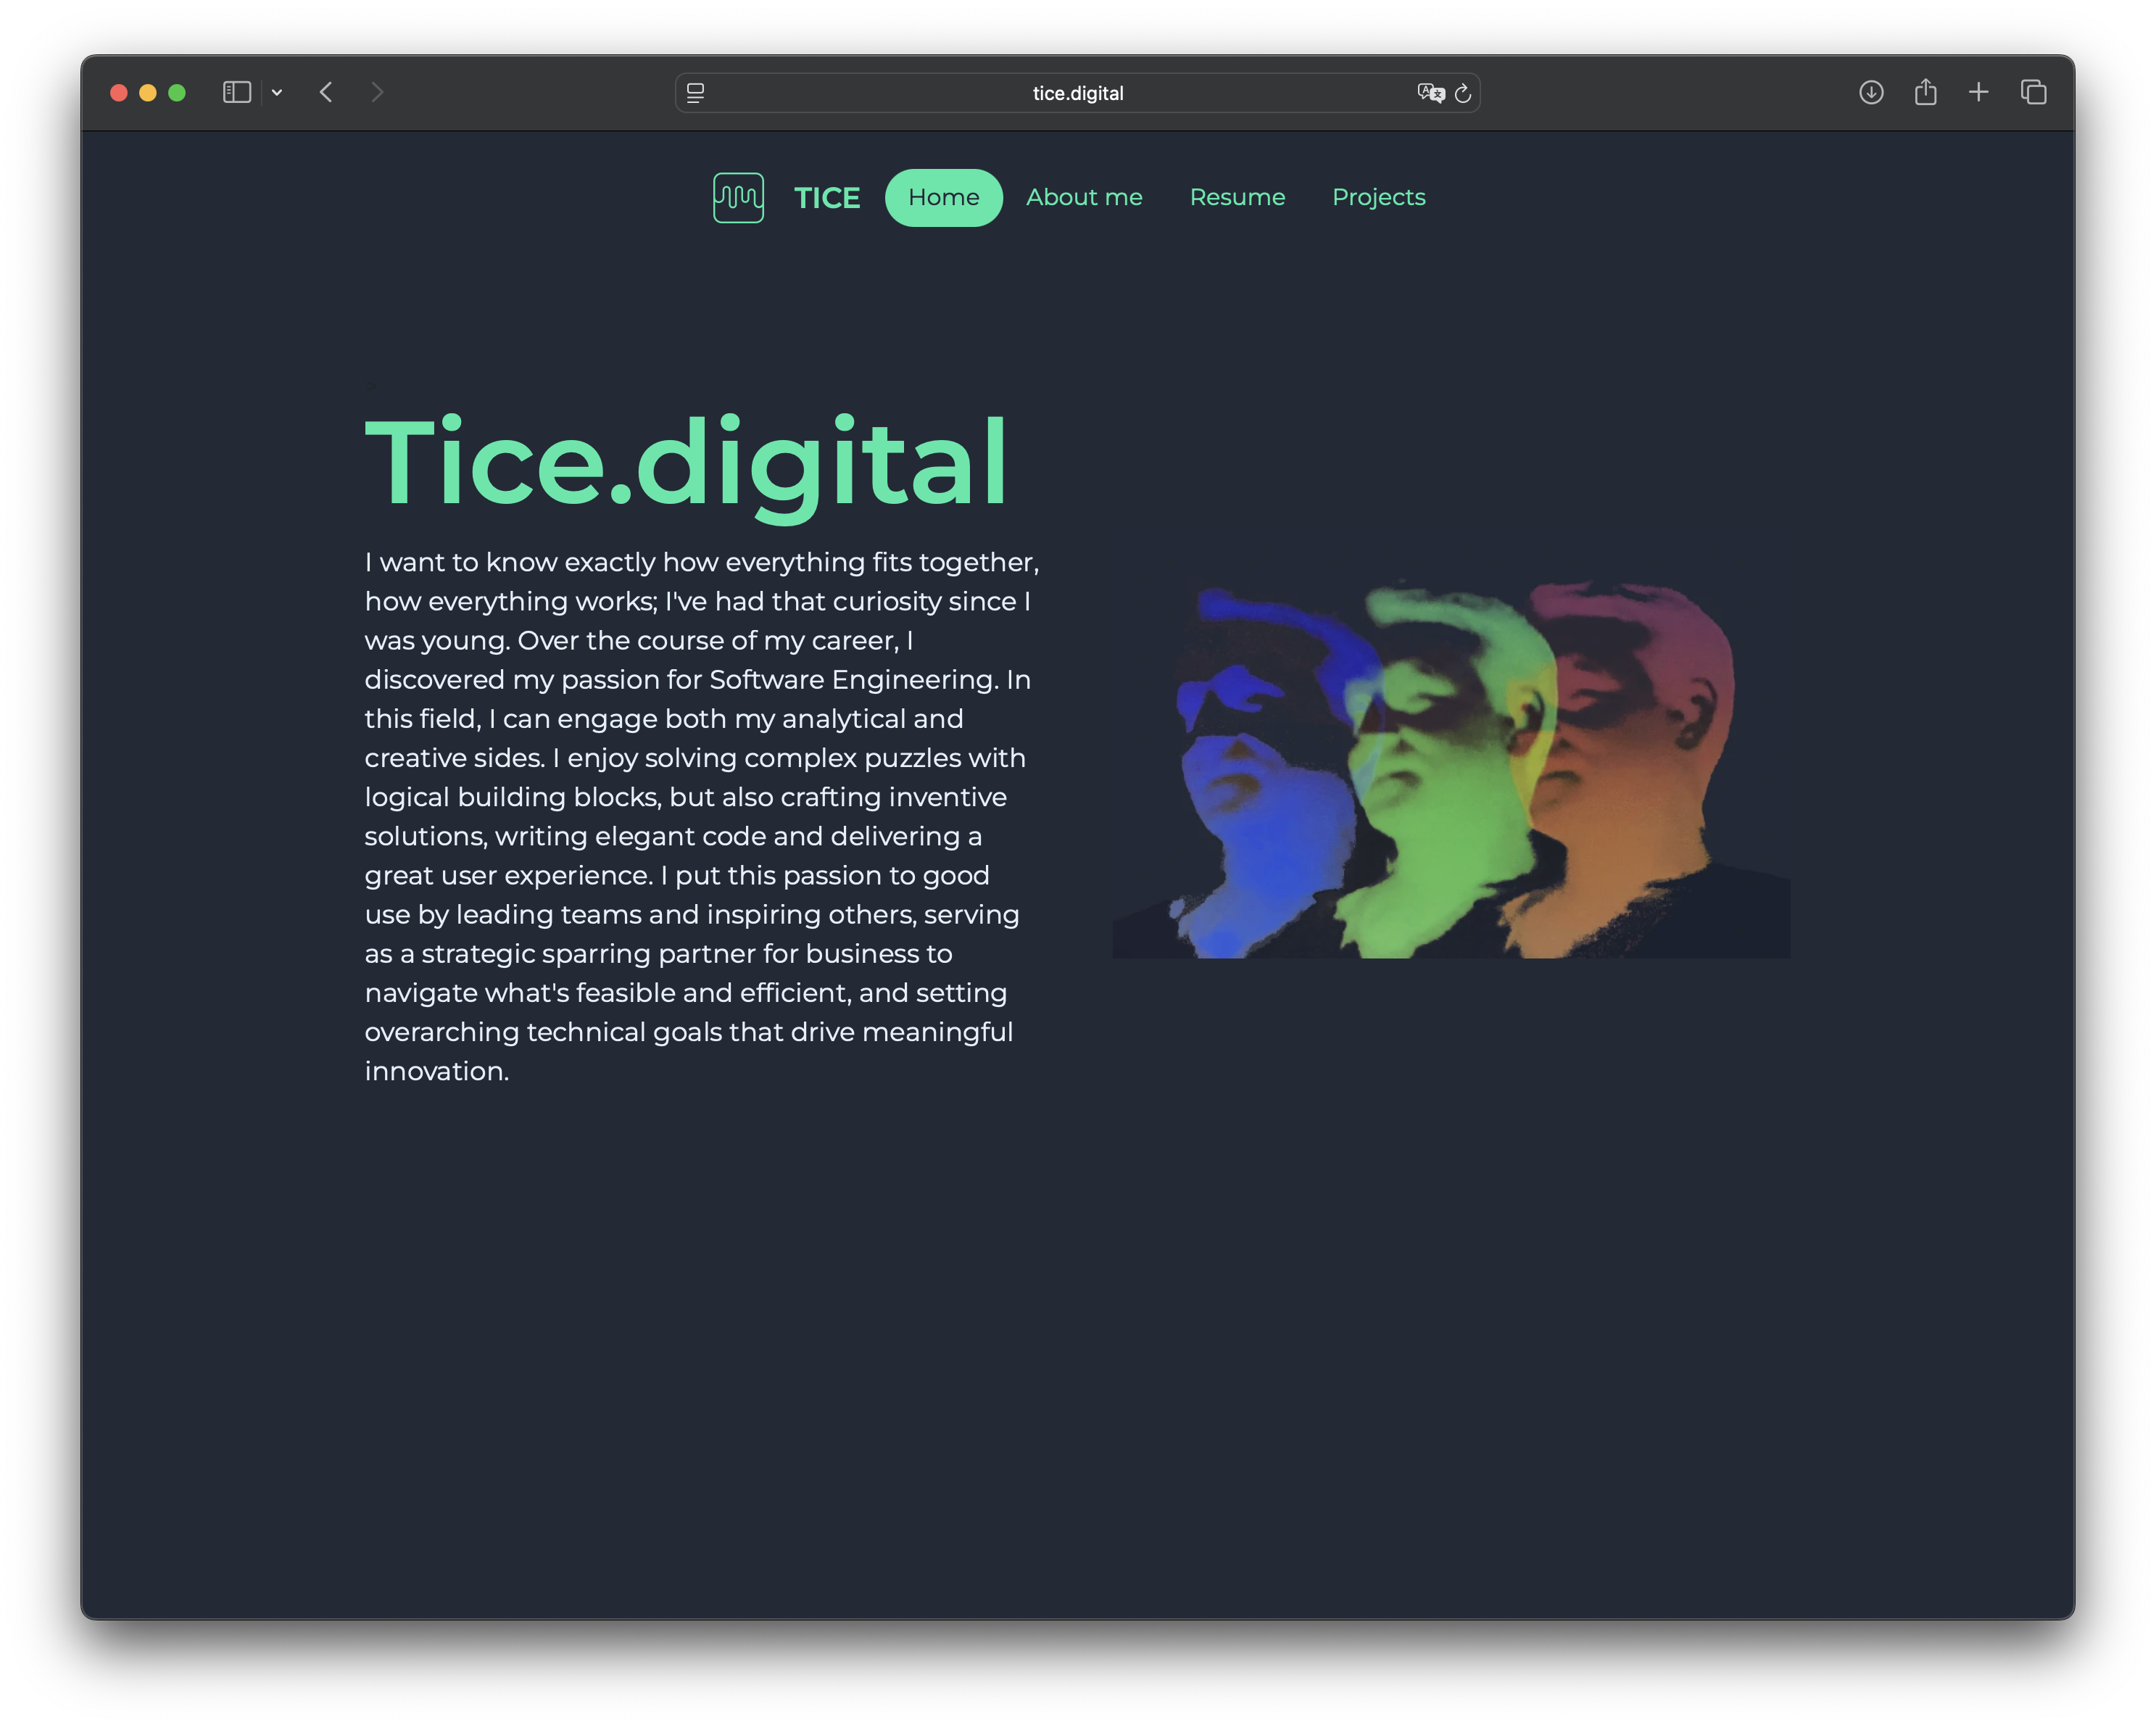The image size is (2156, 1727).
Task: Click the tab overview icon
Action: click(x=2033, y=92)
